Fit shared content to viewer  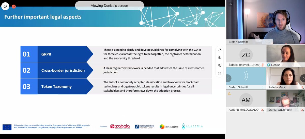pyautogui.click(x=219, y=73)
